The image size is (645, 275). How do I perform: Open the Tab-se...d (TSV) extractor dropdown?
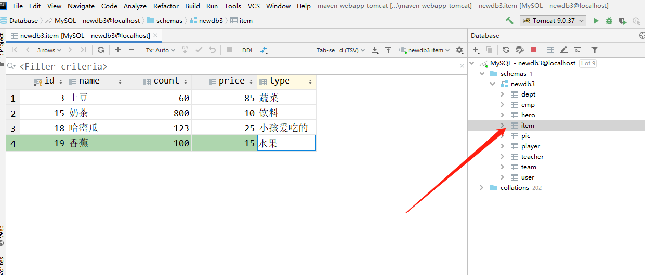point(340,50)
